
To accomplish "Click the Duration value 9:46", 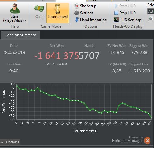I will 14,71.
